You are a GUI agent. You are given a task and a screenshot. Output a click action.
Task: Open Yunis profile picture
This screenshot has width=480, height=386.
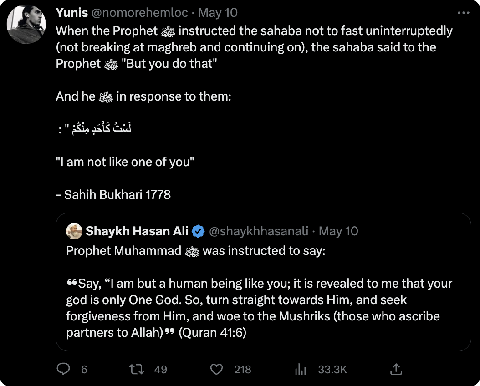pos(27,25)
